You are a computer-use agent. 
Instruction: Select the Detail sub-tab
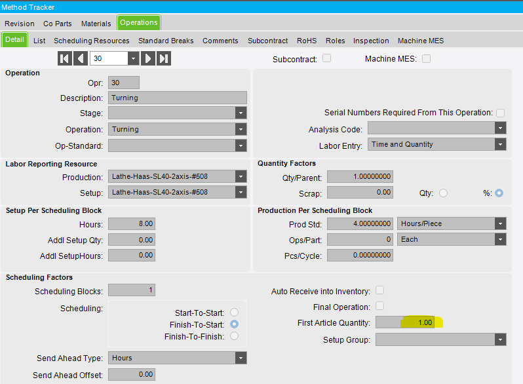coord(14,40)
